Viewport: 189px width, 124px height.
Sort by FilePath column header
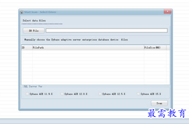88,48
